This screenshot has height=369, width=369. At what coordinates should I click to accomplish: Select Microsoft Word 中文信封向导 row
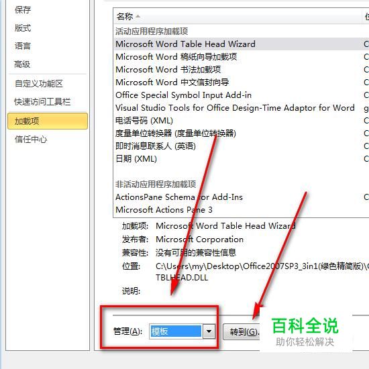[x=242, y=82]
